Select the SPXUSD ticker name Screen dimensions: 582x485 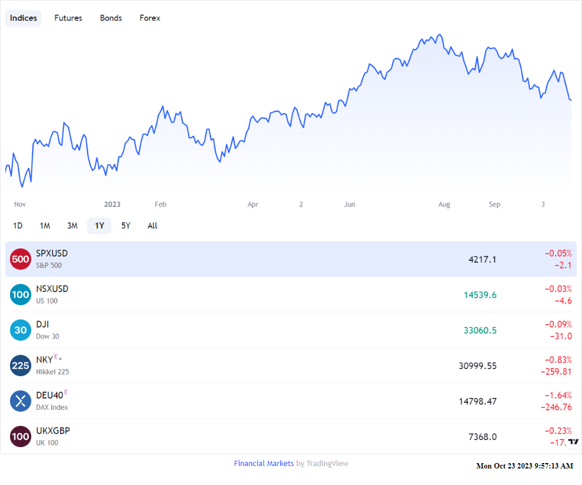click(x=52, y=254)
